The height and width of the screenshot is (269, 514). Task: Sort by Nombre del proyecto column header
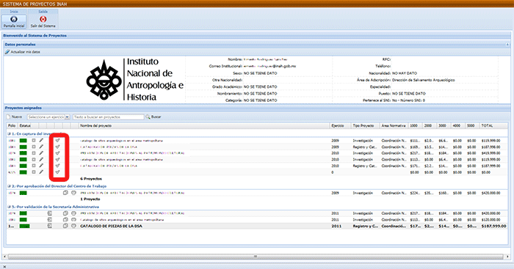pyautogui.click(x=204, y=125)
